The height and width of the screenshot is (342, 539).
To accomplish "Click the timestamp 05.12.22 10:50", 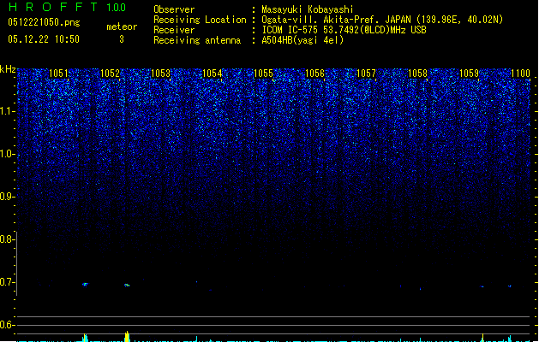I will [44, 39].
